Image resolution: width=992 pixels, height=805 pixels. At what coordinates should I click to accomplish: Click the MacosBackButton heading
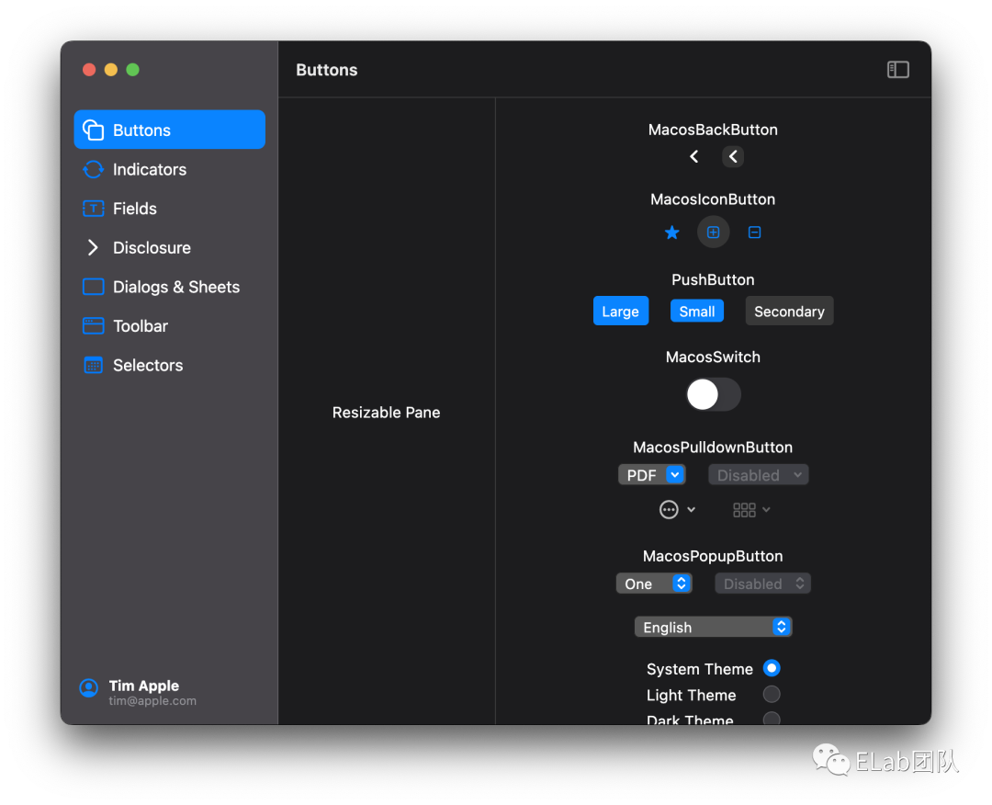pos(713,130)
